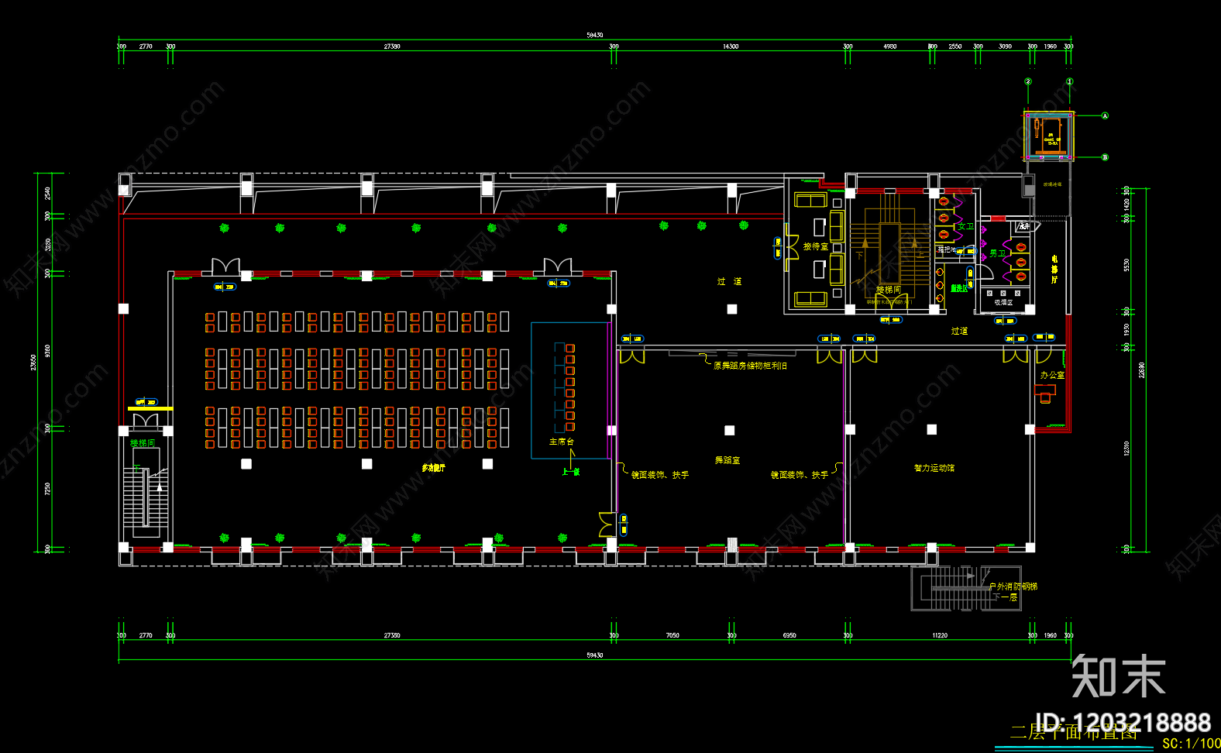Select the 办公室 label
1221x753 pixels.
(x=1052, y=375)
